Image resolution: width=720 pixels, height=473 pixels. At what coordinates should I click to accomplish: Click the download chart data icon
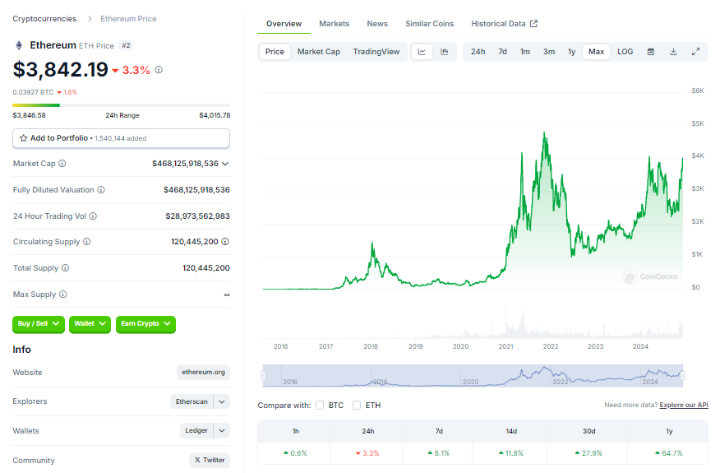pos(673,52)
